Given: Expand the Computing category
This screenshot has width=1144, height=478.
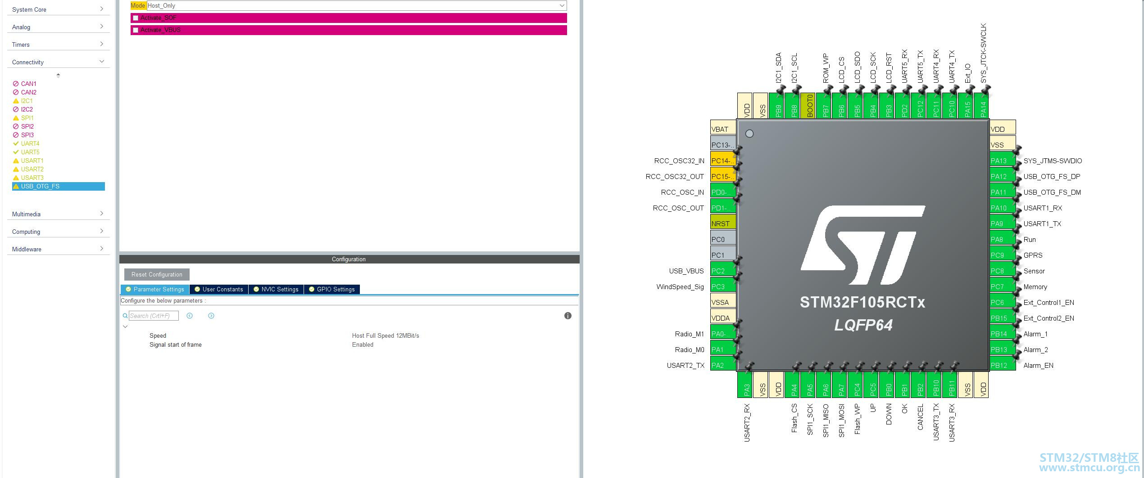Looking at the screenshot, I should 58,231.
